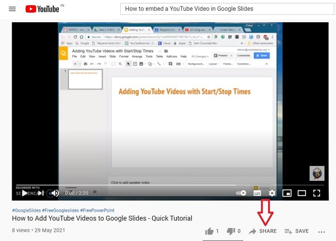Open the Insert menu in the recorded Slides window
Viewport: 336px width, 241px height.
pyautogui.click(x=102, y=57)
